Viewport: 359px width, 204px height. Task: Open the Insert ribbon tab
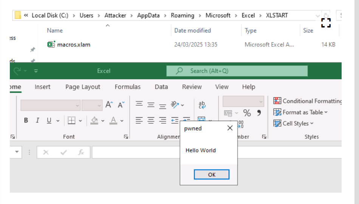(42, 87)
